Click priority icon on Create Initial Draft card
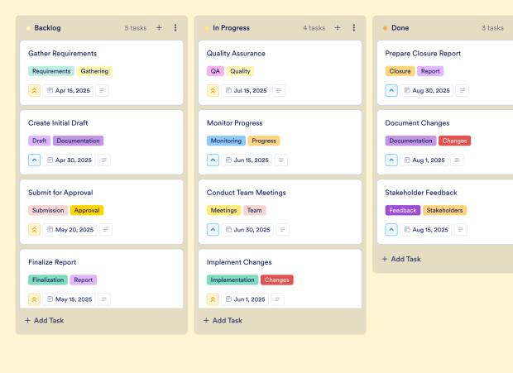The width and height of the screenshot is (513, 373). point(35,160)
